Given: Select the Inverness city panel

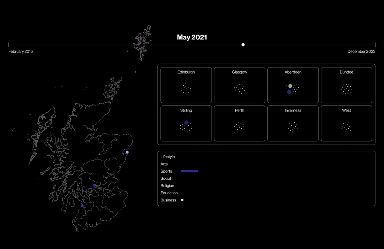Looking at the screenshot, I should point(293,123).
